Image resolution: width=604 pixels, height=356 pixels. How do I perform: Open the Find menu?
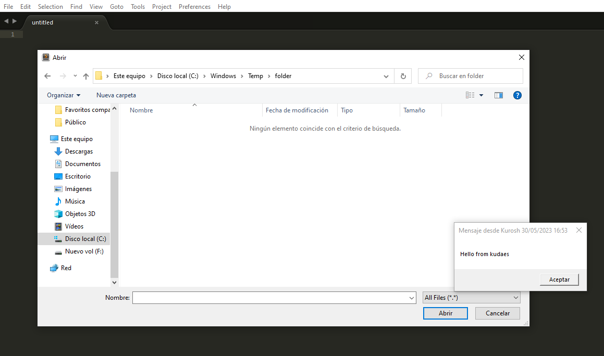tap(76, 7)
